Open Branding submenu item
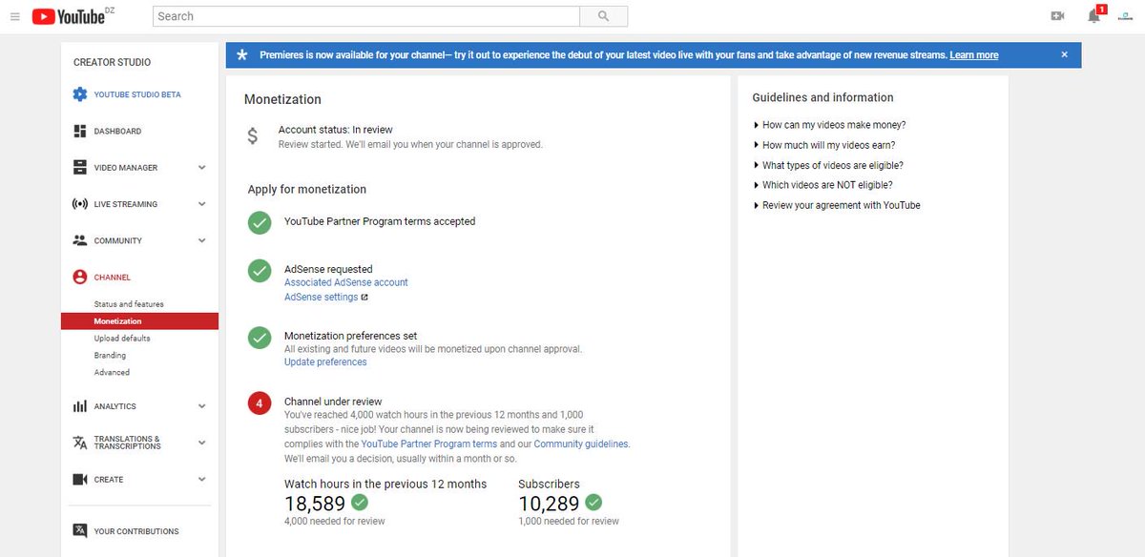The width and height of the screenshot is (1145, 557). click(x=110, y=356)
